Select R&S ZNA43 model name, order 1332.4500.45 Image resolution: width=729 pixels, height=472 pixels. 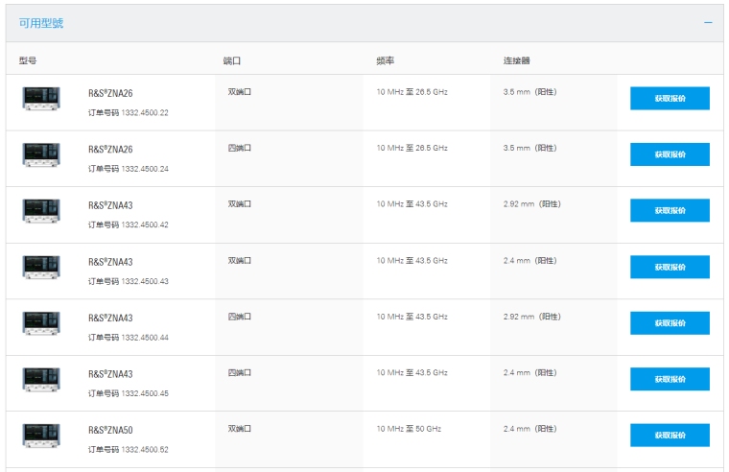pos(110,374)
